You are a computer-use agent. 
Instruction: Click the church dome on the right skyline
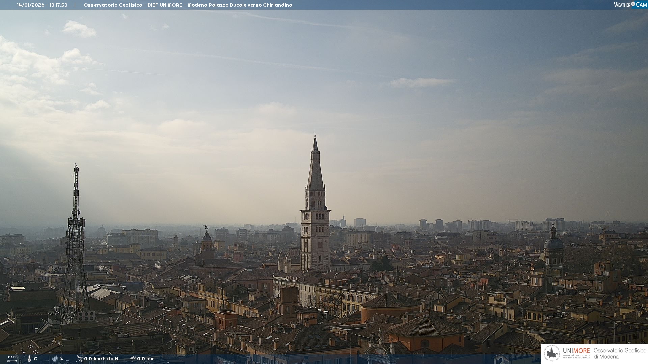pos(553,243)
